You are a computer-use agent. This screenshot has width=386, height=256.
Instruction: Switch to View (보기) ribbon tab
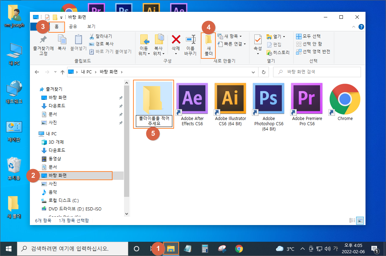point(91,27)
